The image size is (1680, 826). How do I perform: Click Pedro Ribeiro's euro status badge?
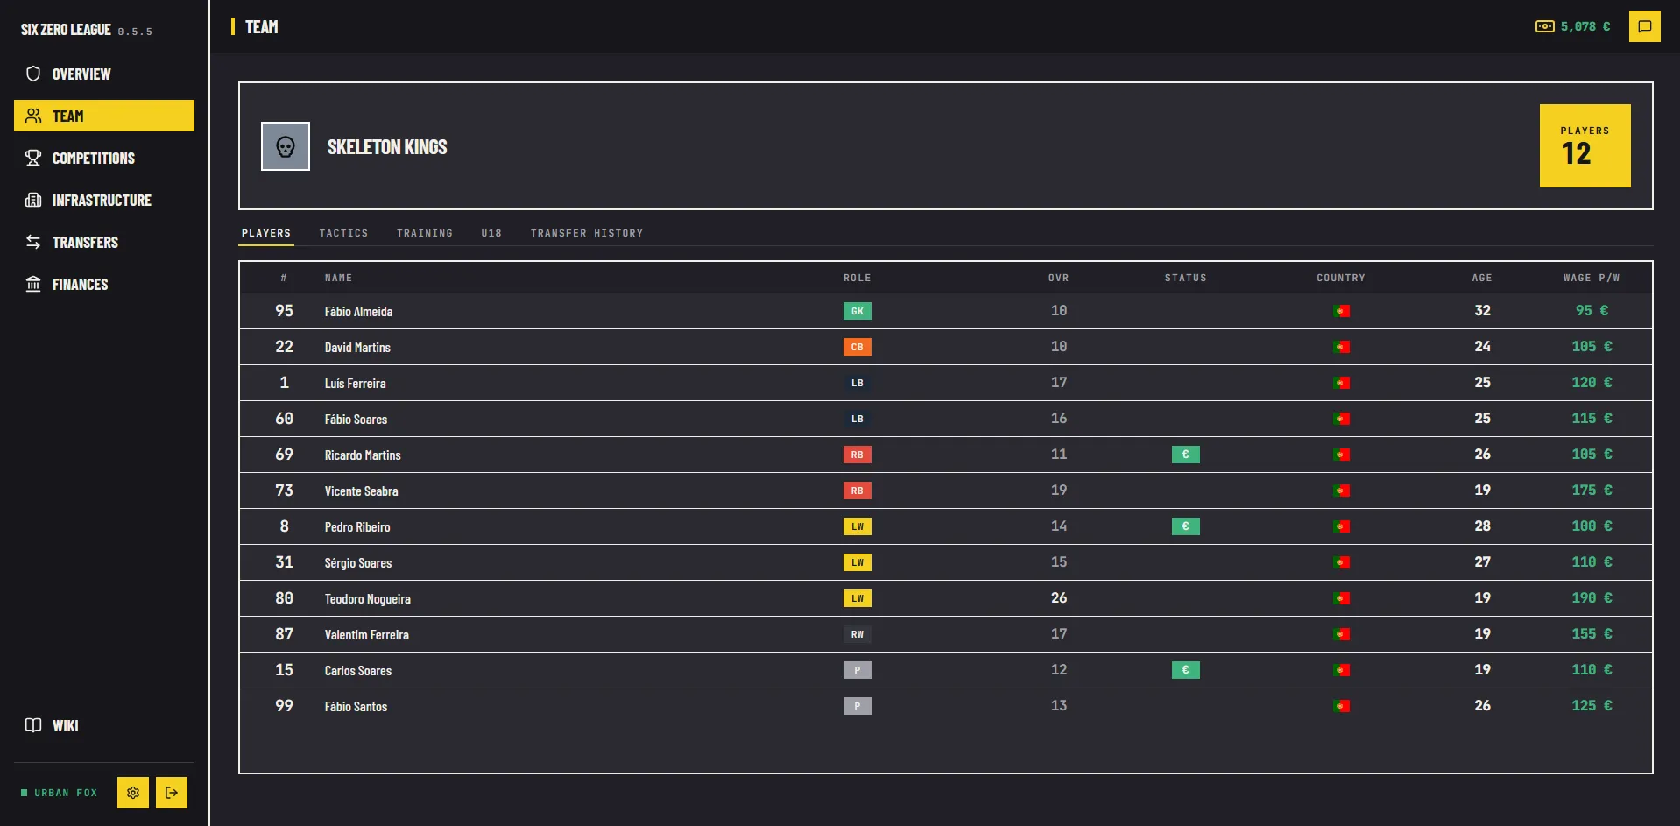1186,526
